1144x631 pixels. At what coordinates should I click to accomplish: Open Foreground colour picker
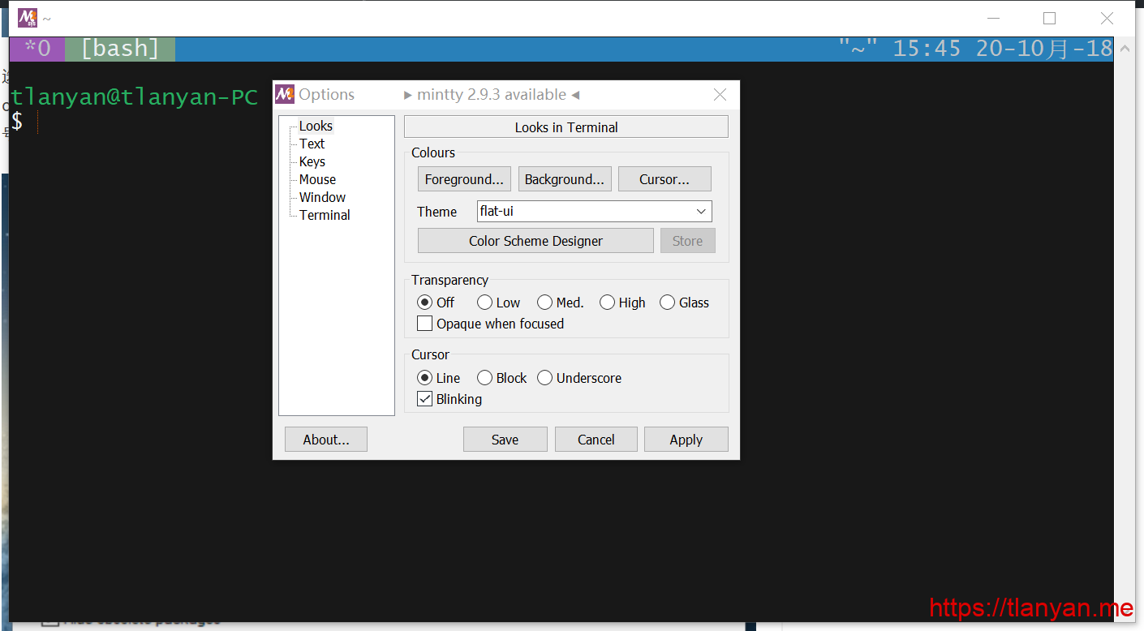coord(464,179)
